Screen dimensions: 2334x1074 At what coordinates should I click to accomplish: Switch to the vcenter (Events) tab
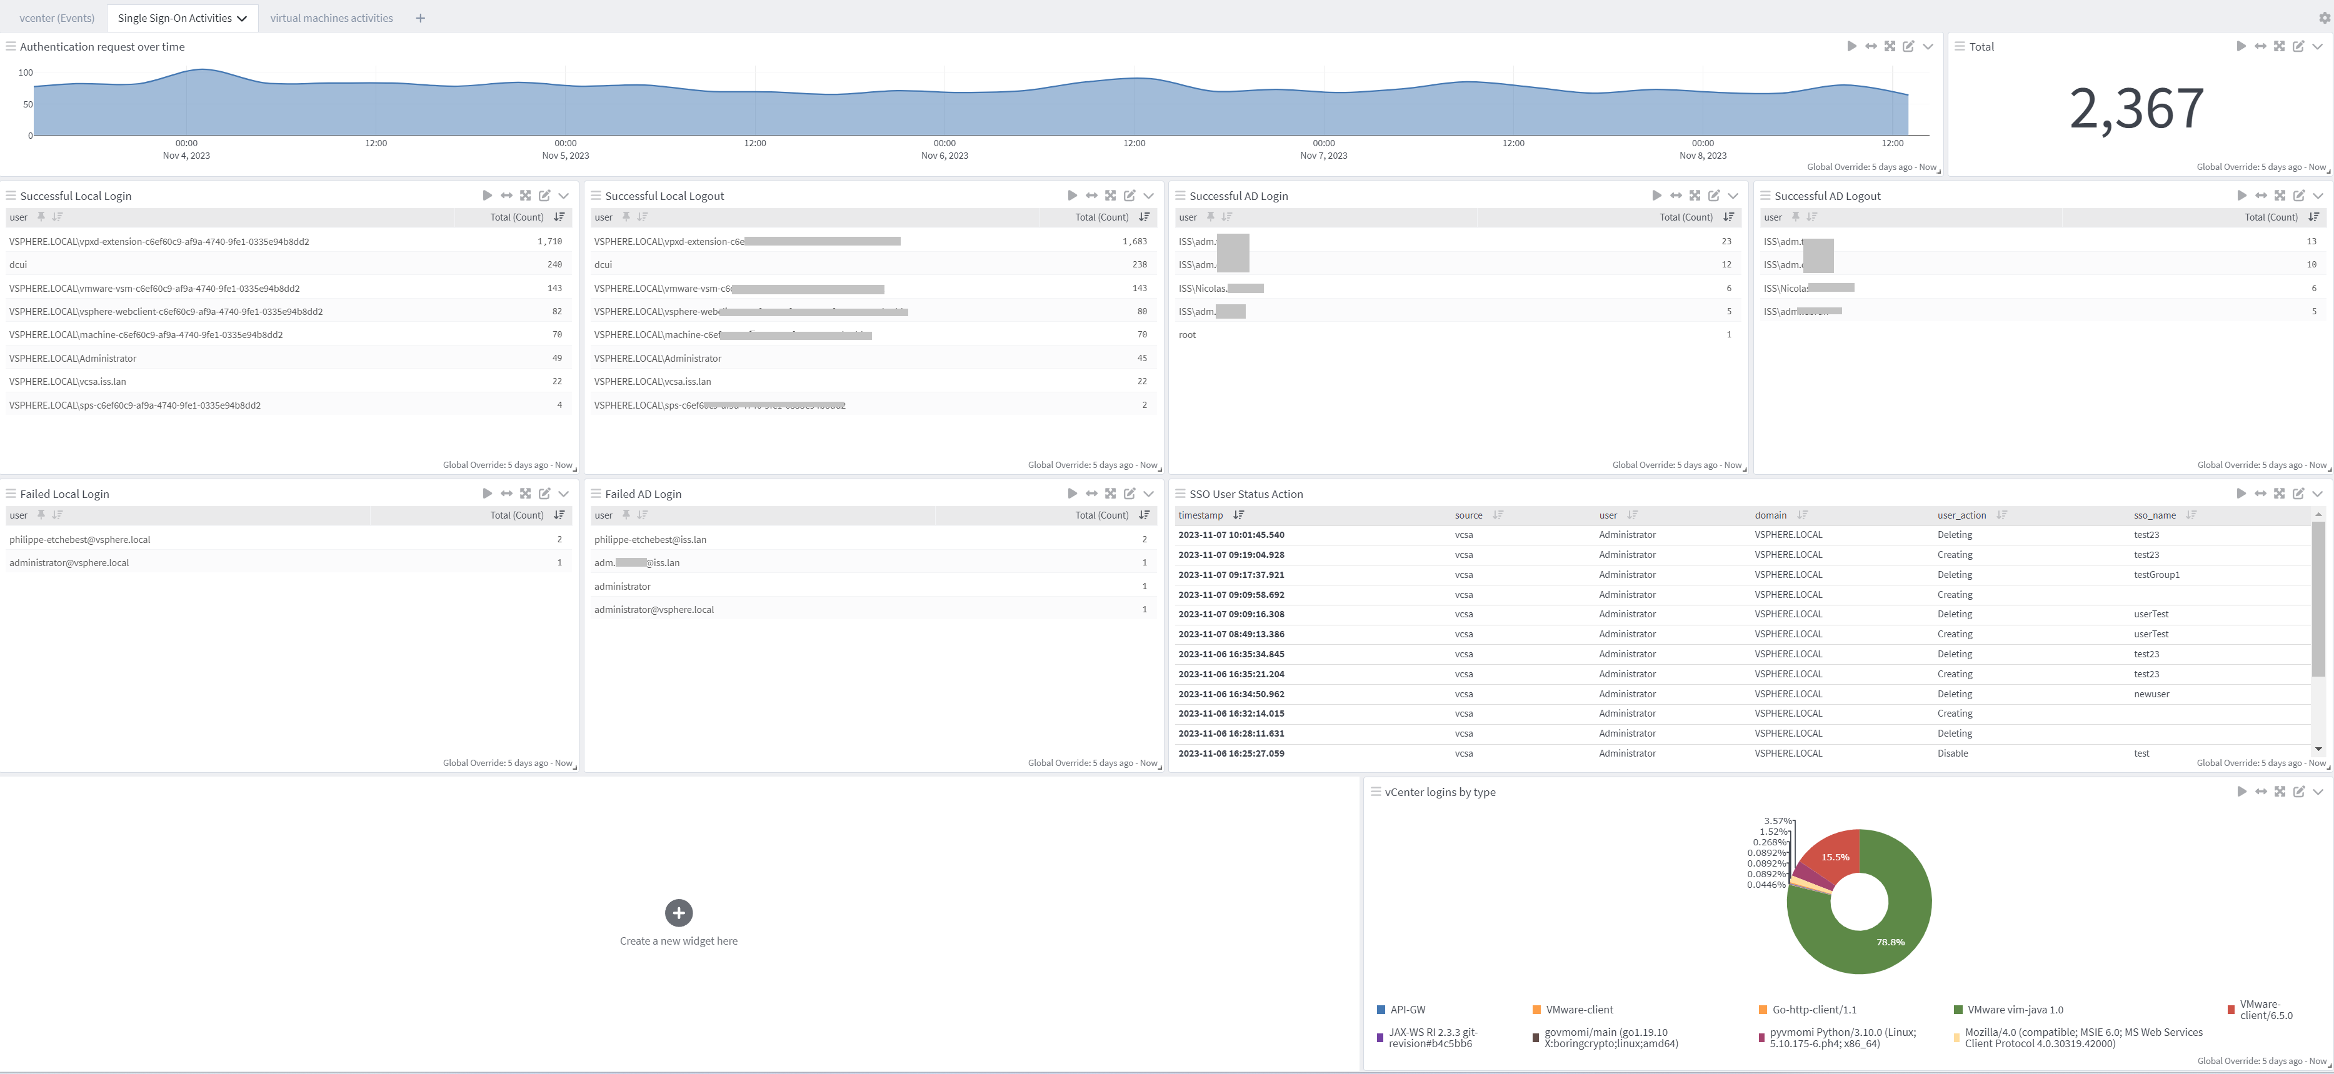56,17
